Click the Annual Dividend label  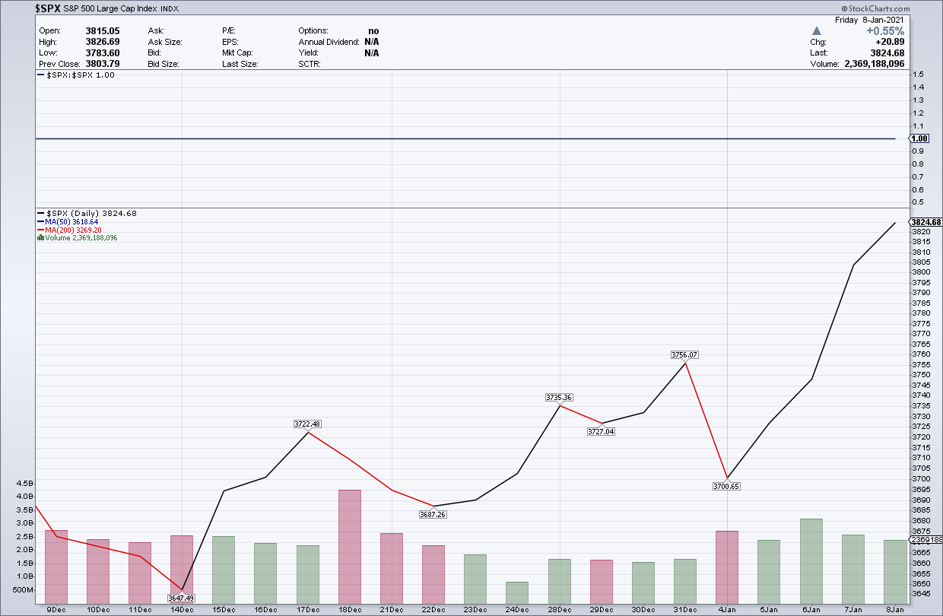pyautogui.click(x=328, y=42)
